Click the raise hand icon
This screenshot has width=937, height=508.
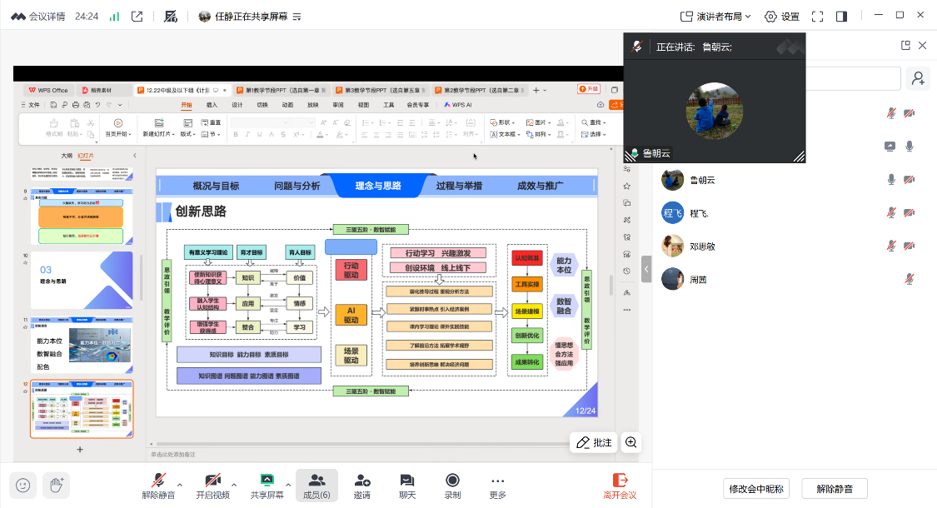pyautogui.click(x=56, y=485)
